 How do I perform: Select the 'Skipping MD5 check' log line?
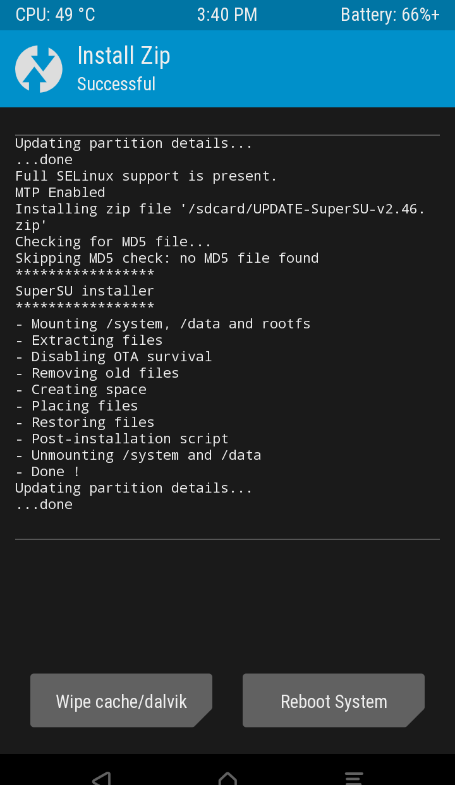point(167,258)
